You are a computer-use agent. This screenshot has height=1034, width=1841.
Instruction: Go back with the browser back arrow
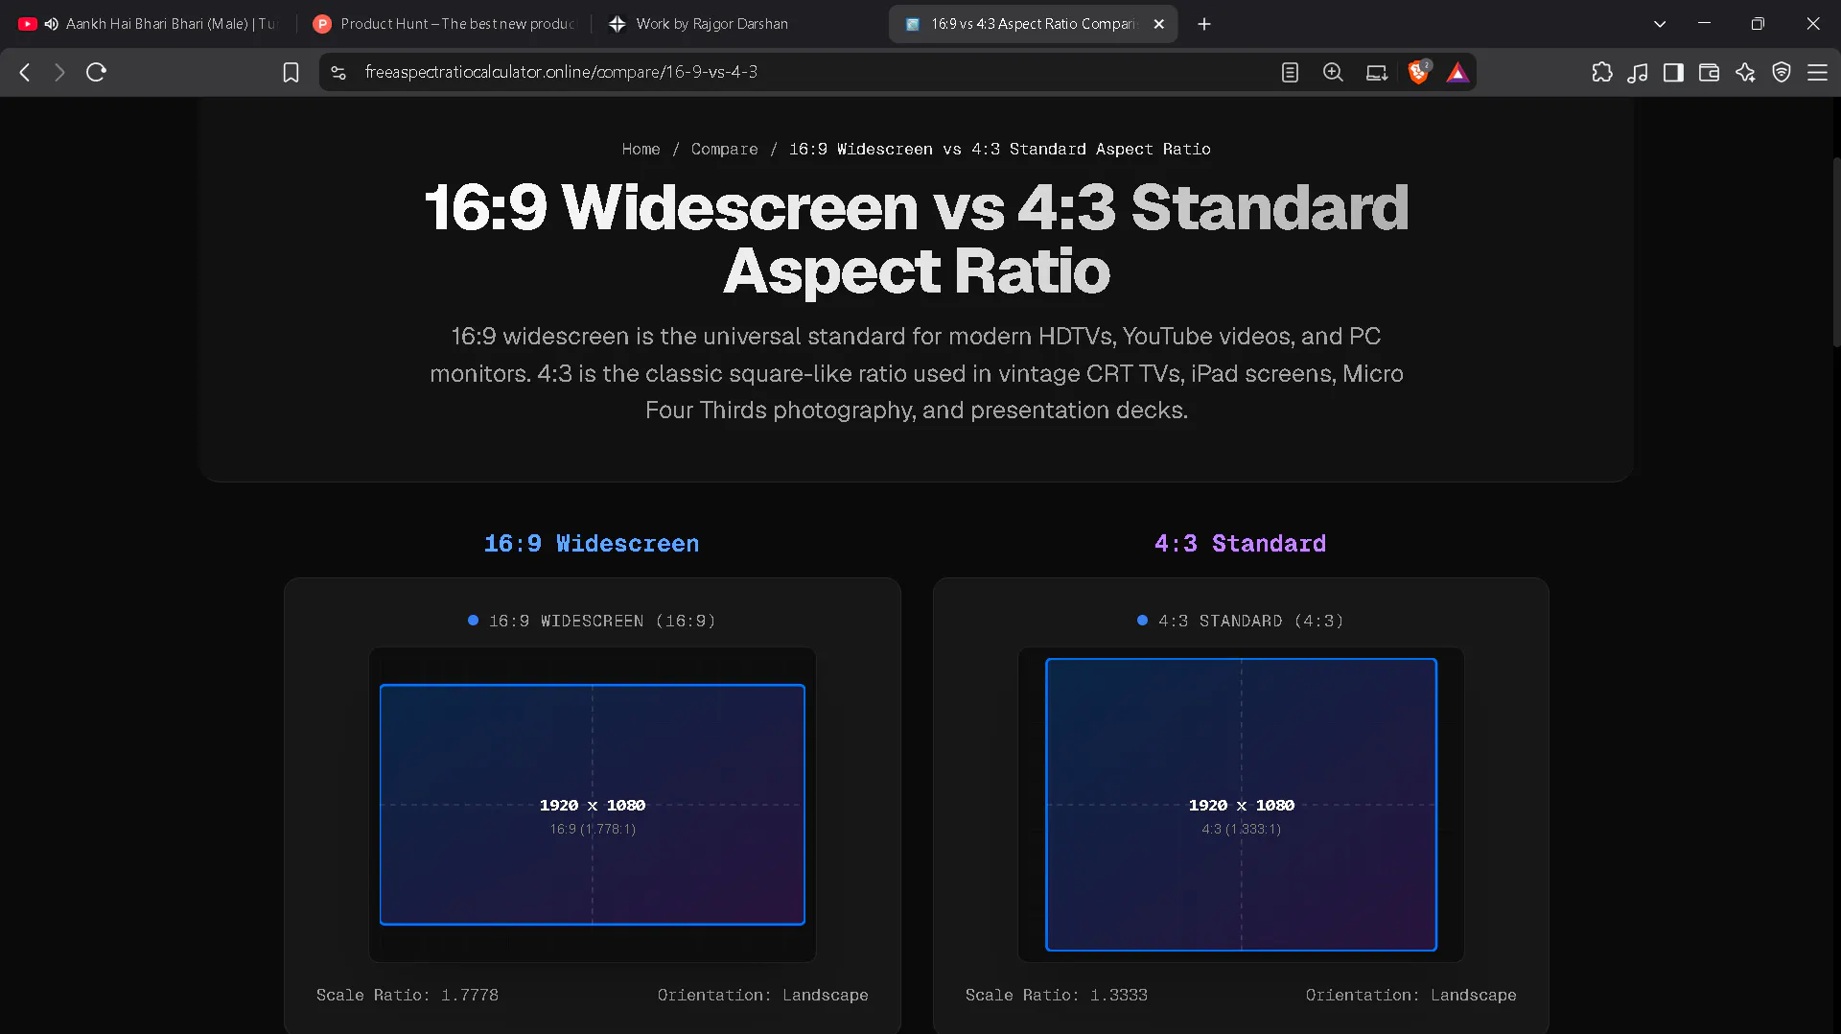click(26, 72)
